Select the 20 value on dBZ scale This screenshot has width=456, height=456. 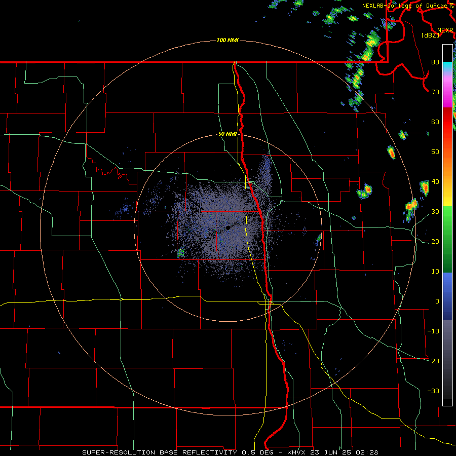435,241
